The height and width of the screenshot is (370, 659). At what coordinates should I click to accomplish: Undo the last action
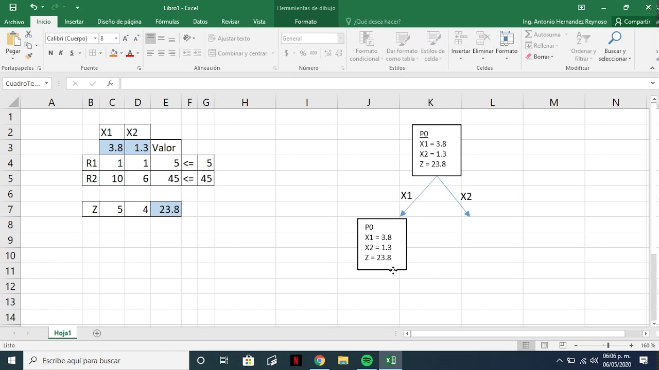pos(33,7)
